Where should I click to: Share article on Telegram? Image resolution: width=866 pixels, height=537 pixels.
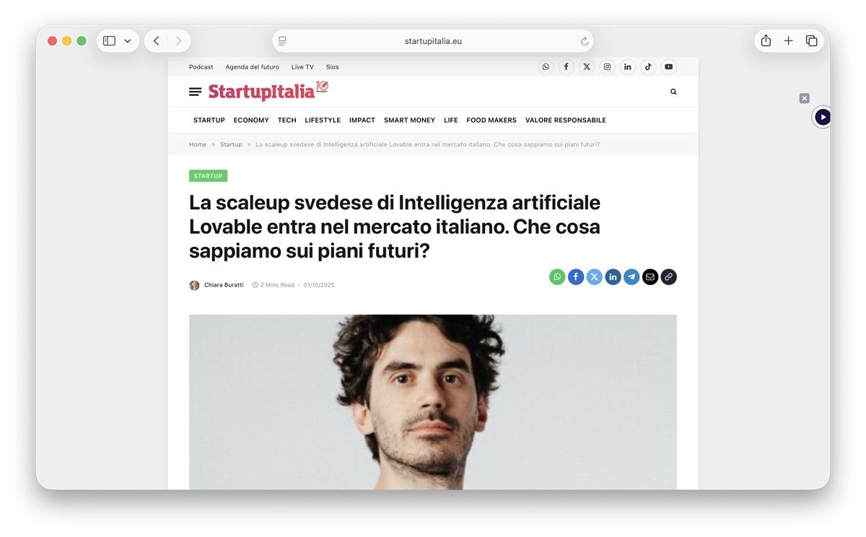coord(631,277)
